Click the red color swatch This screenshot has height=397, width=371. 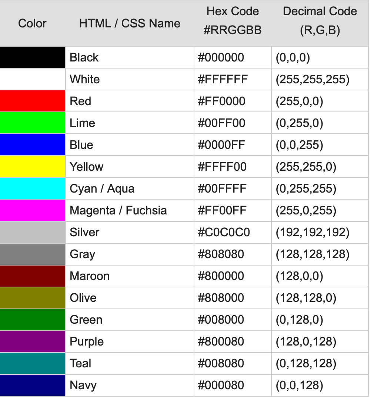(x=32, y=101)
